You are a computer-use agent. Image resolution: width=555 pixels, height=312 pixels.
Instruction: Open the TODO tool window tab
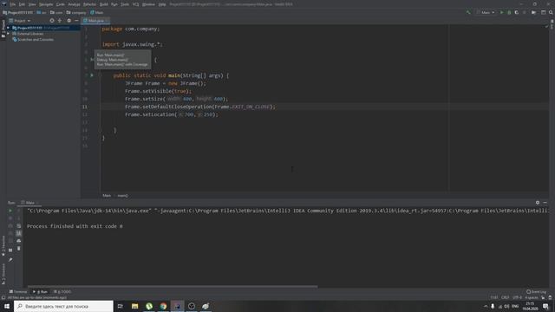coord(62,292)
